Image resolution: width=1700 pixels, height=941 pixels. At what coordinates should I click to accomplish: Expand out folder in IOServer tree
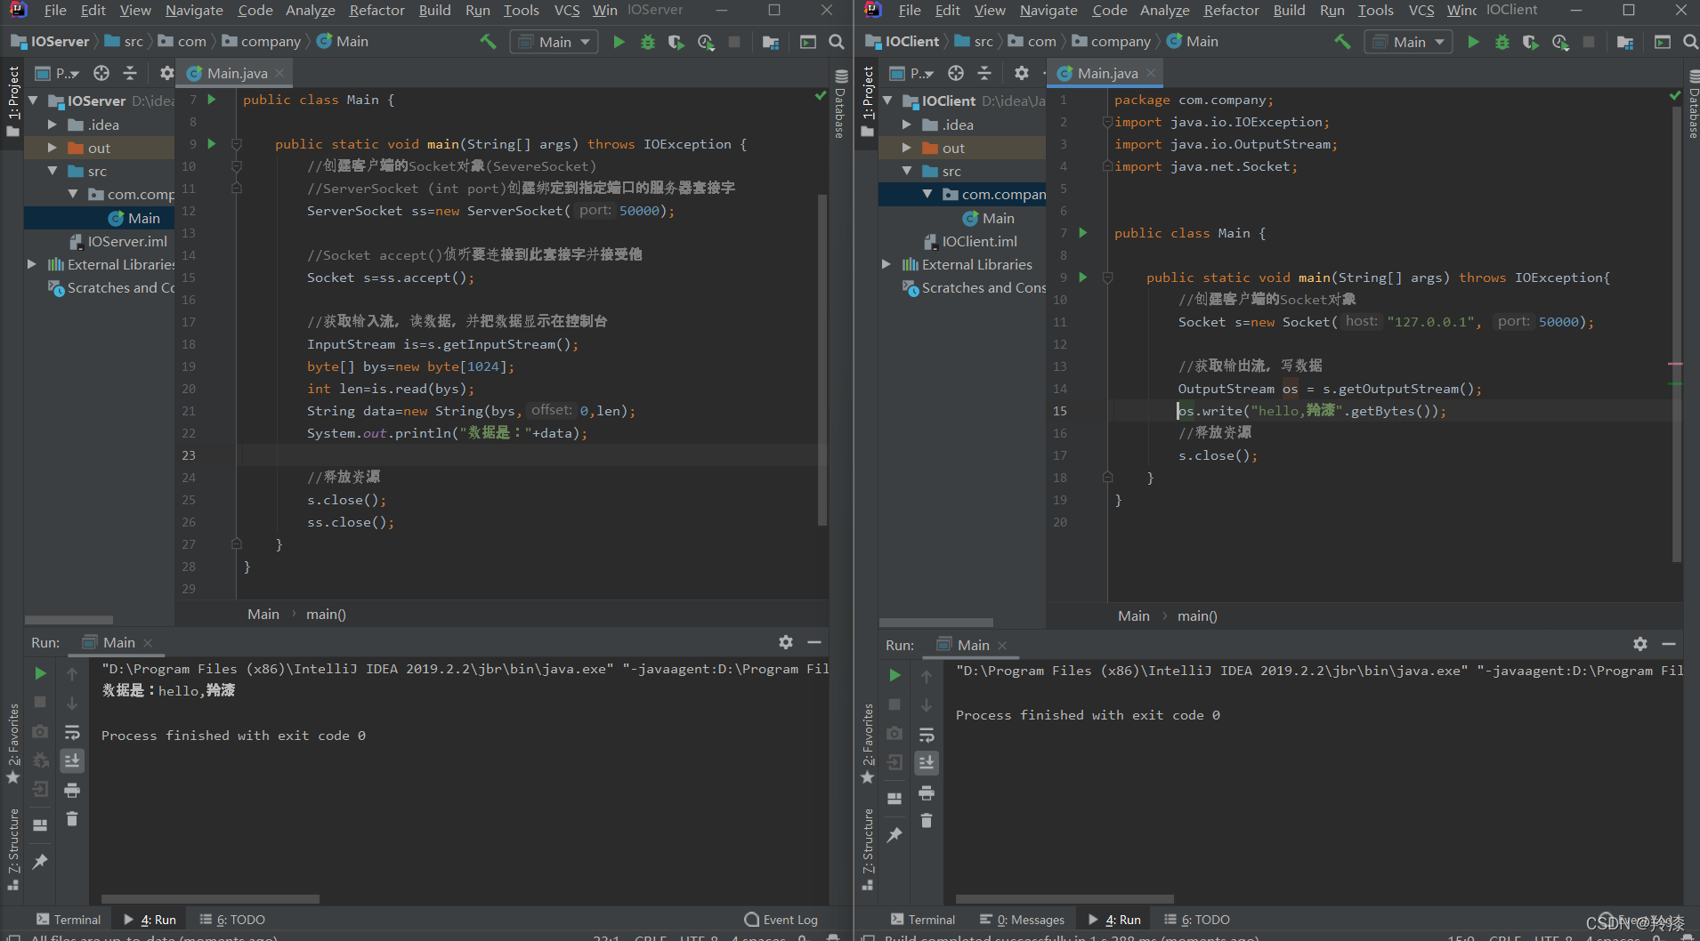[x=52, y=148]
